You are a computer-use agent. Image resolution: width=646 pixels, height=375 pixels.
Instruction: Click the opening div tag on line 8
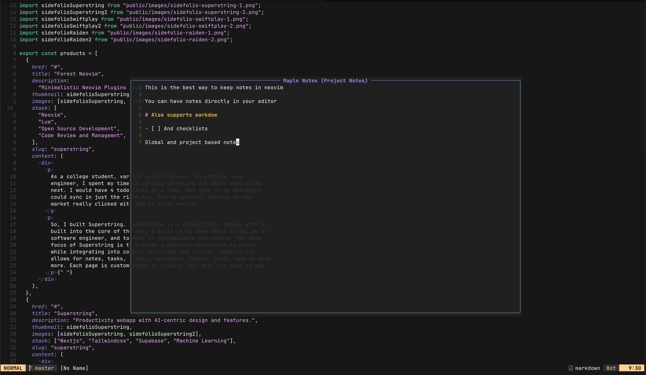click(x=46, y=163)
